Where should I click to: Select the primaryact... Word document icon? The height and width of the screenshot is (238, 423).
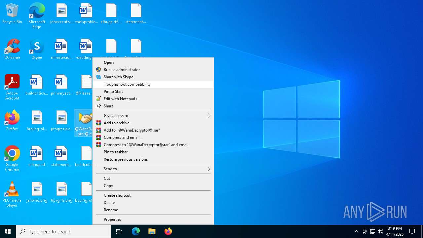tap(61, 85)
